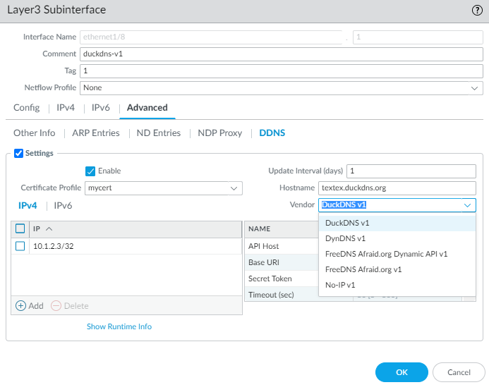Toggle the select-all IP header checkbox
The width and height of the screenshot is (489, 392).
[20, 228]
